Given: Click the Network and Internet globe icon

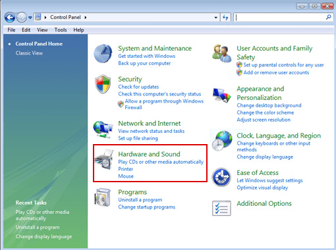Looking at the screenshot, I should (x=103, y=130).
